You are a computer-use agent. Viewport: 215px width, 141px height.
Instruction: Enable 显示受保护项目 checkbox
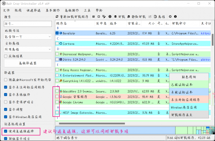click(6, 102)
